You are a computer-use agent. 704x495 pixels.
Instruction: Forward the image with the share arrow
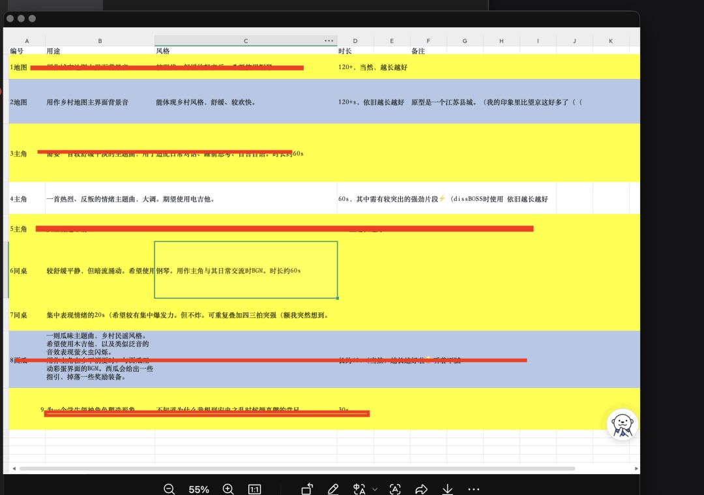tap(421, 488)
